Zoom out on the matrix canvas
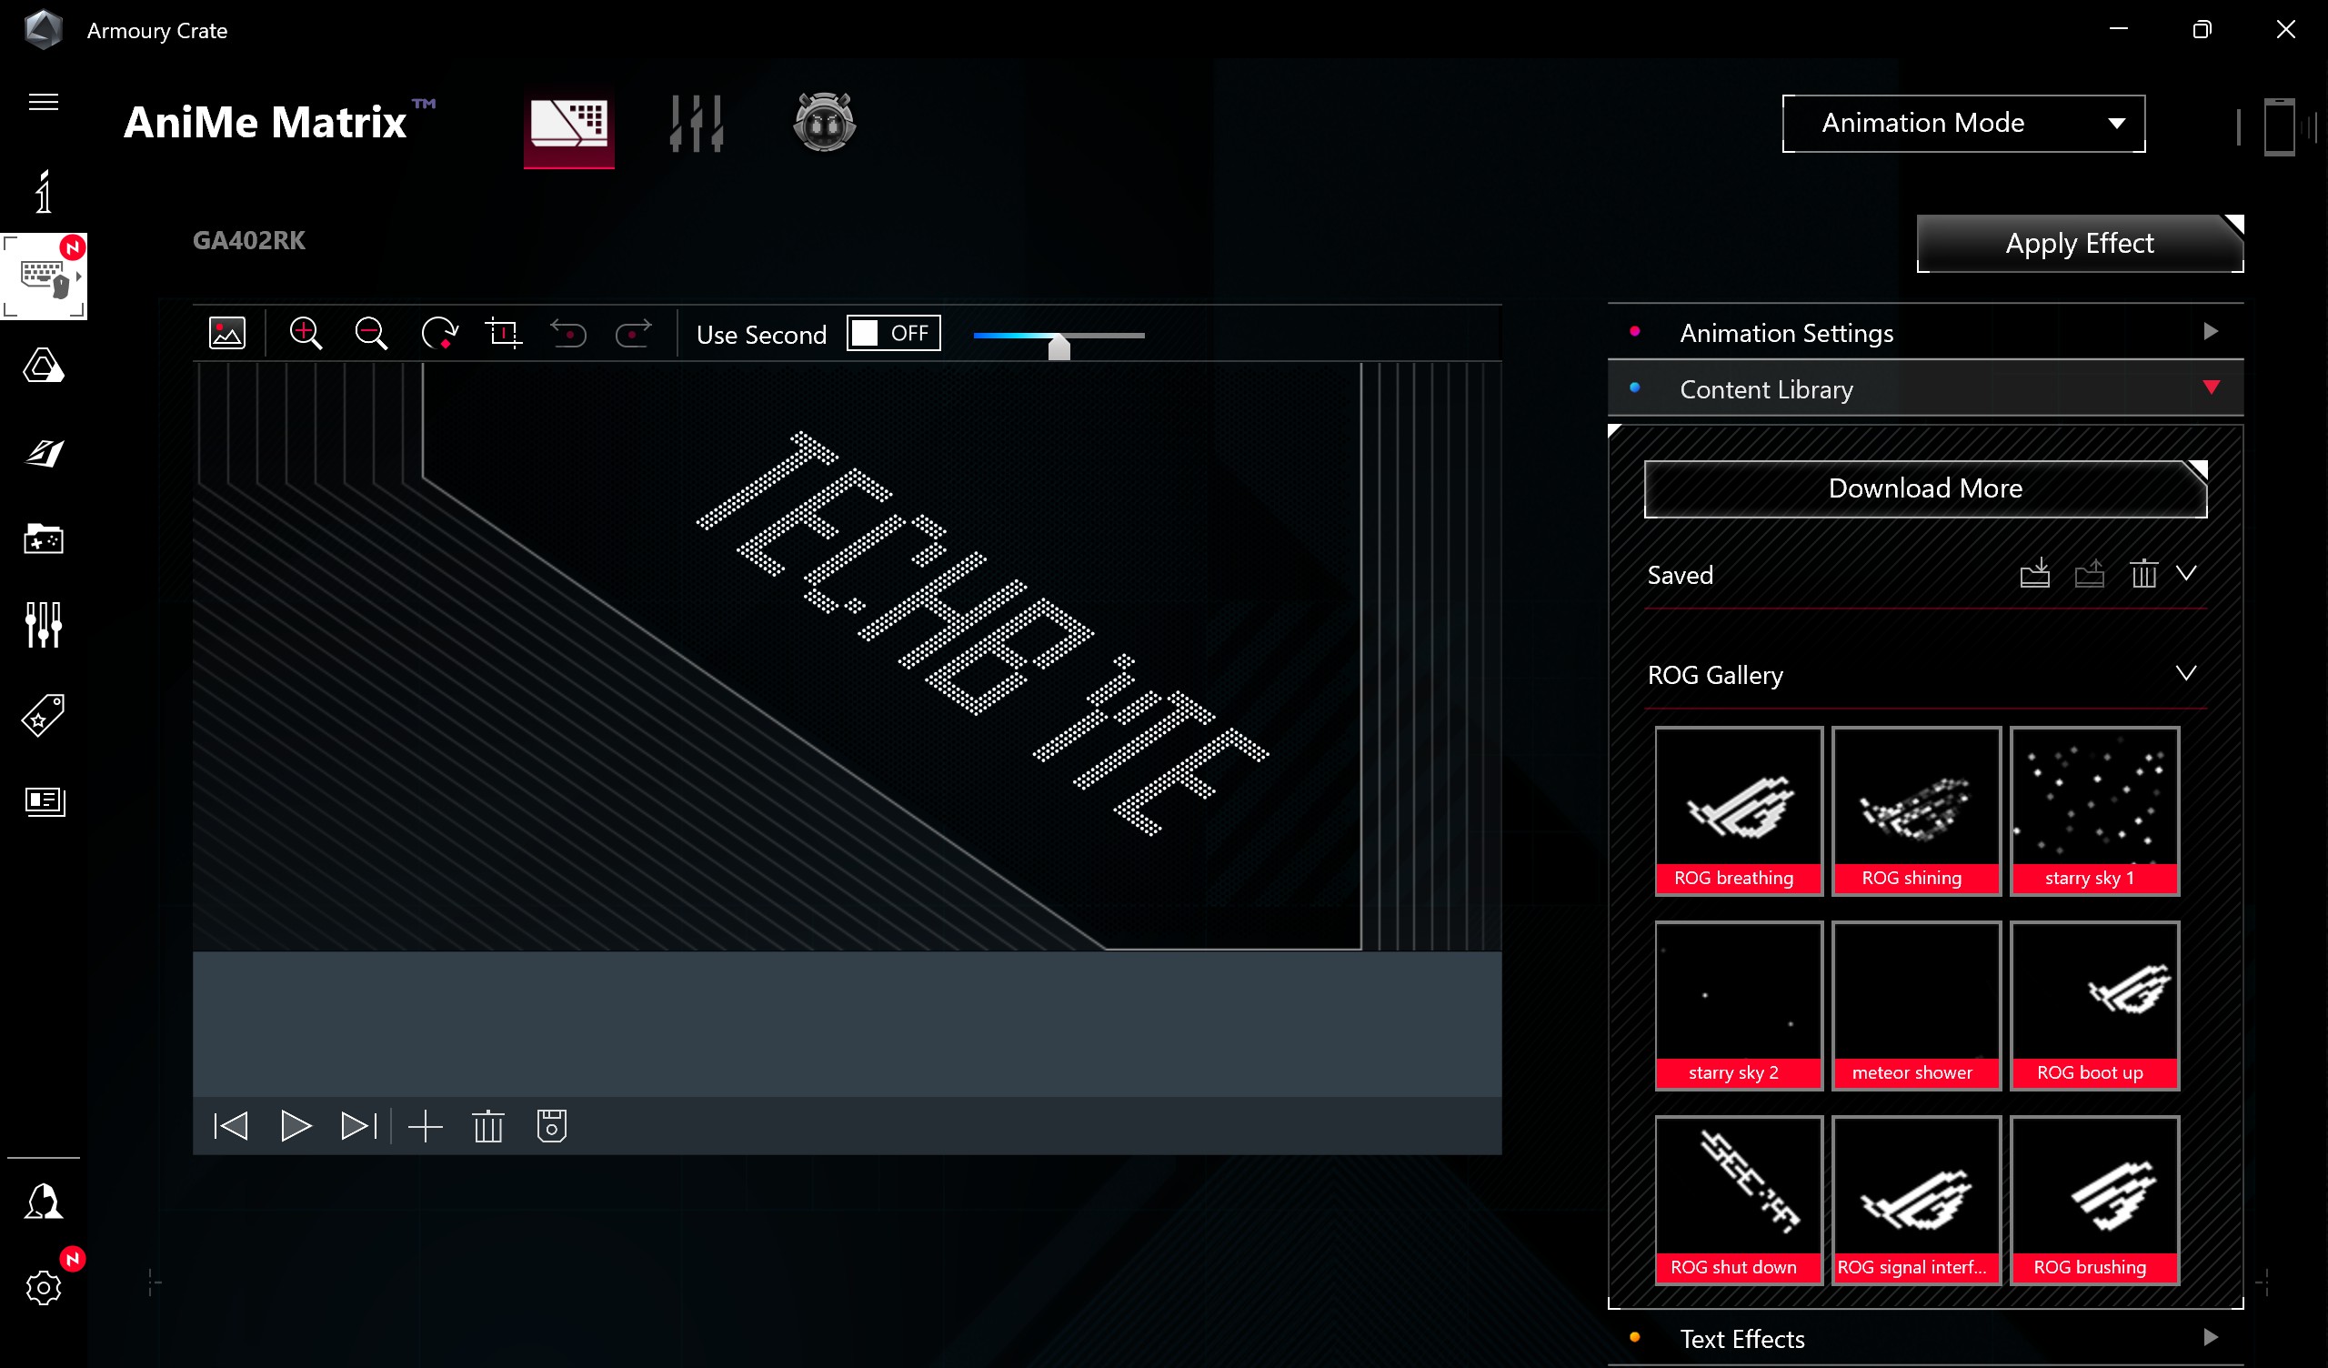2328x1368 pixels. 371,333
